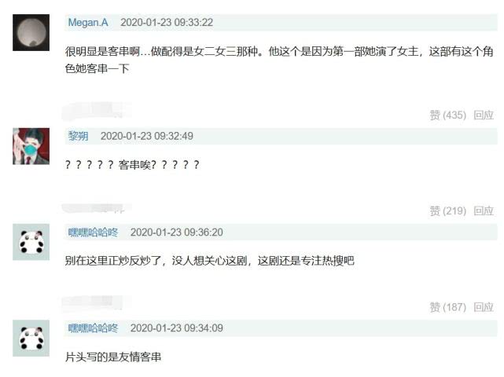504x377 pixels.
Task: Click 嘿嘿哈哈咚 username dated 09:34:09
Action: [93, 328]
